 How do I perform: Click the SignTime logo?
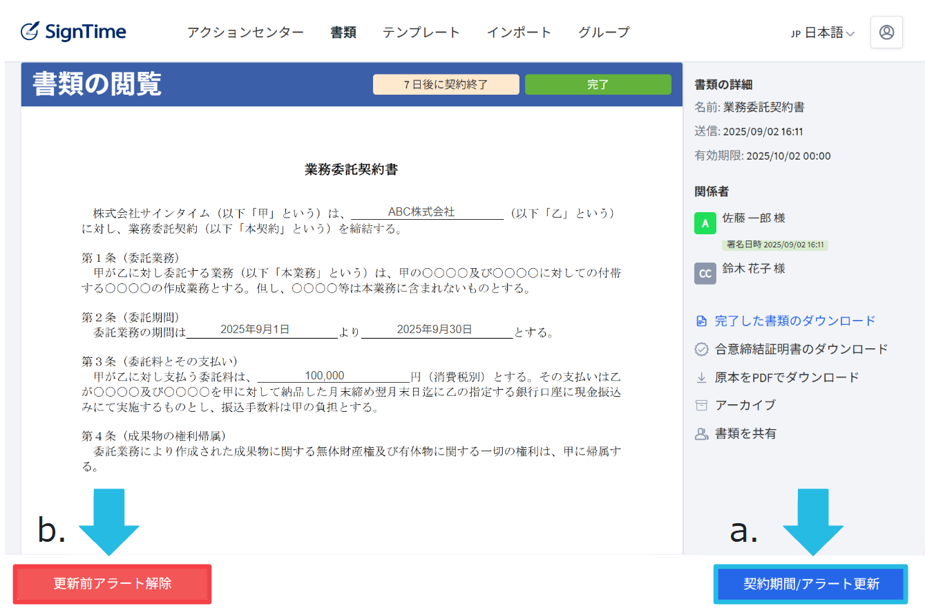(x=73, y=32)
